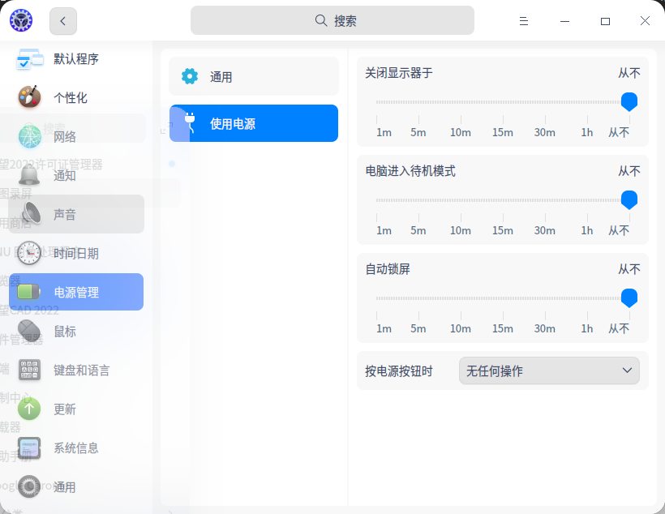Viewport: 665px width, 514px height.
Task: Click the back arrow button
Action: click(62, 21)
